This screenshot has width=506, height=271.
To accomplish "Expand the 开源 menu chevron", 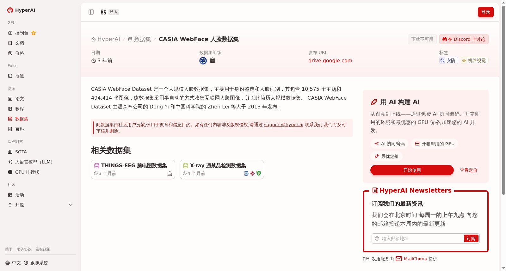I will [71, 205].
